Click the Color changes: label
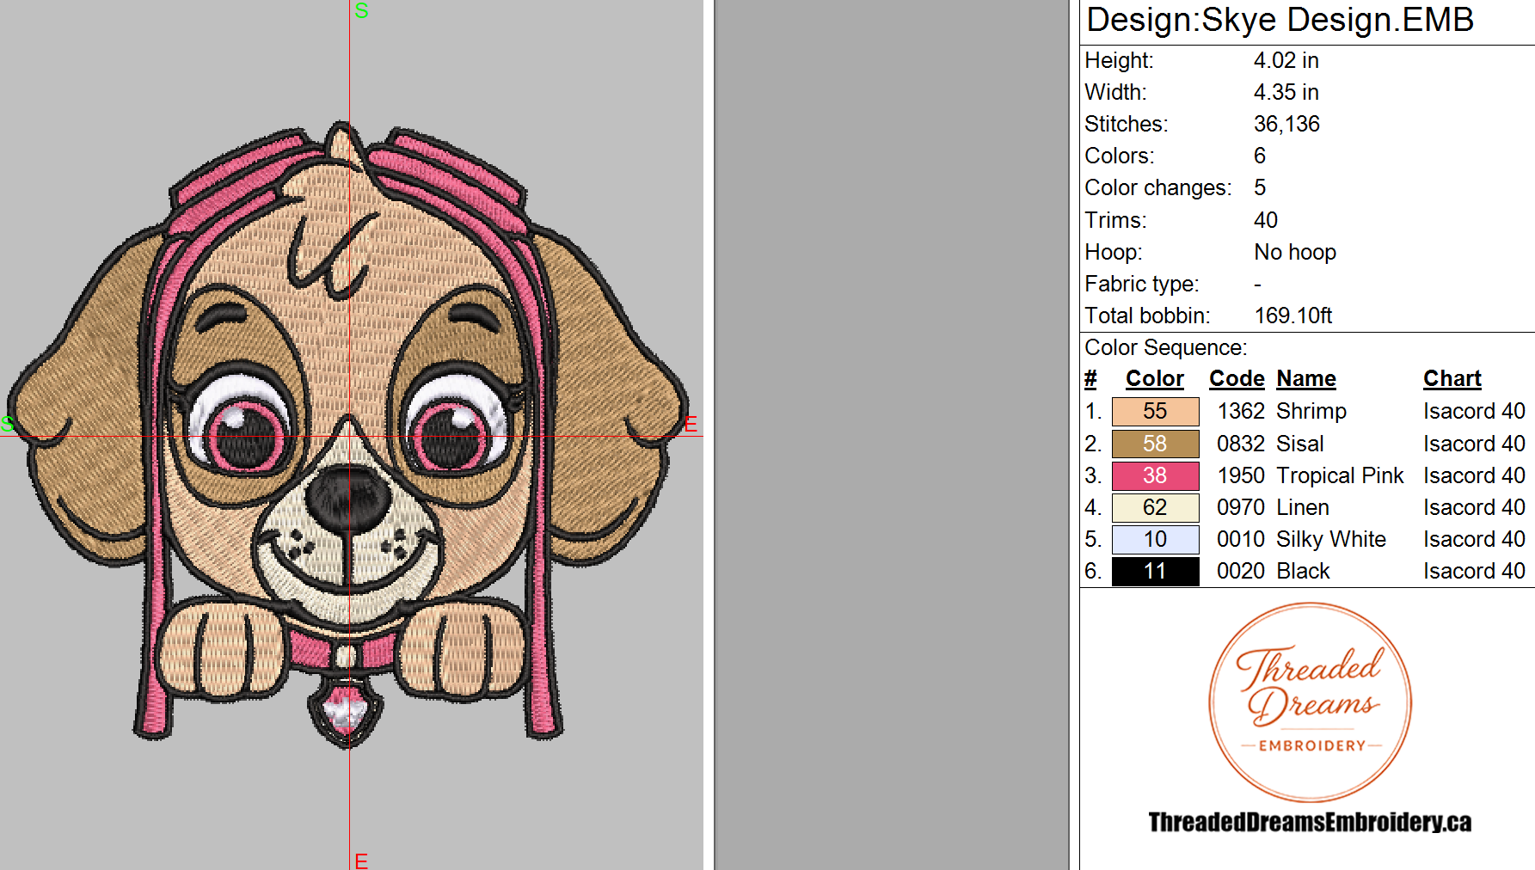This screenshot has width=1535, height=870. 1157,187
